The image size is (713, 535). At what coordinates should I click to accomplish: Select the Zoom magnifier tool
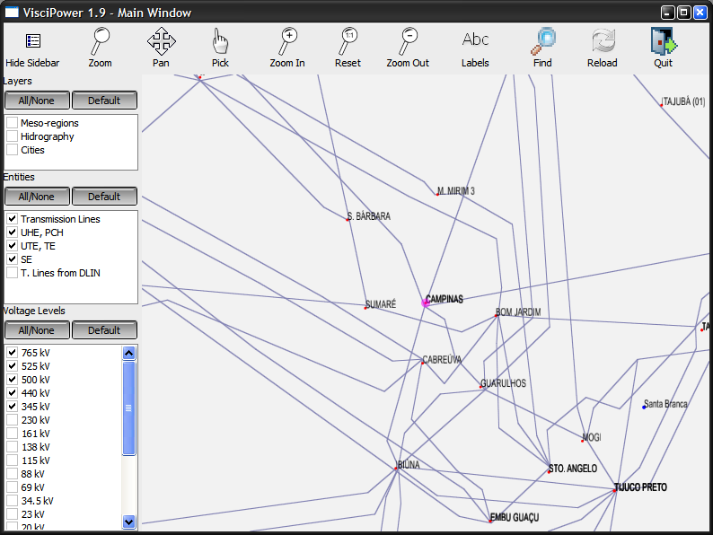[100, 41]
